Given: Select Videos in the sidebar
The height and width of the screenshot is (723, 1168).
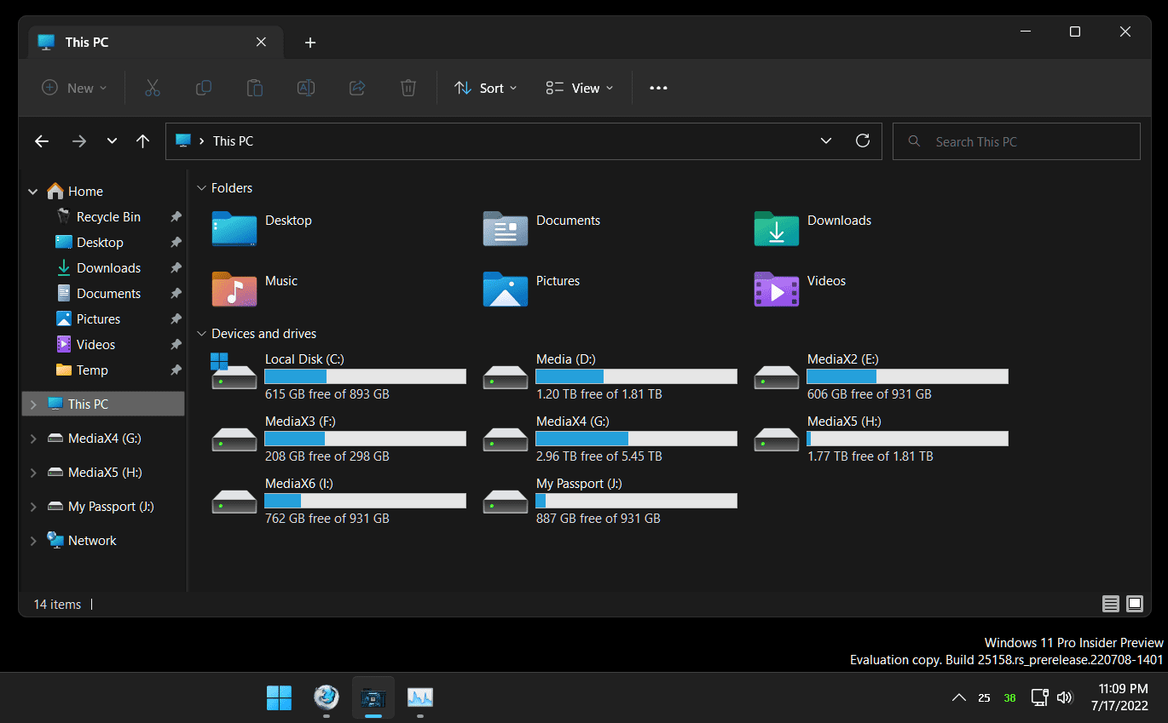Looking at the screenshot, I should (x=95, y=345).
